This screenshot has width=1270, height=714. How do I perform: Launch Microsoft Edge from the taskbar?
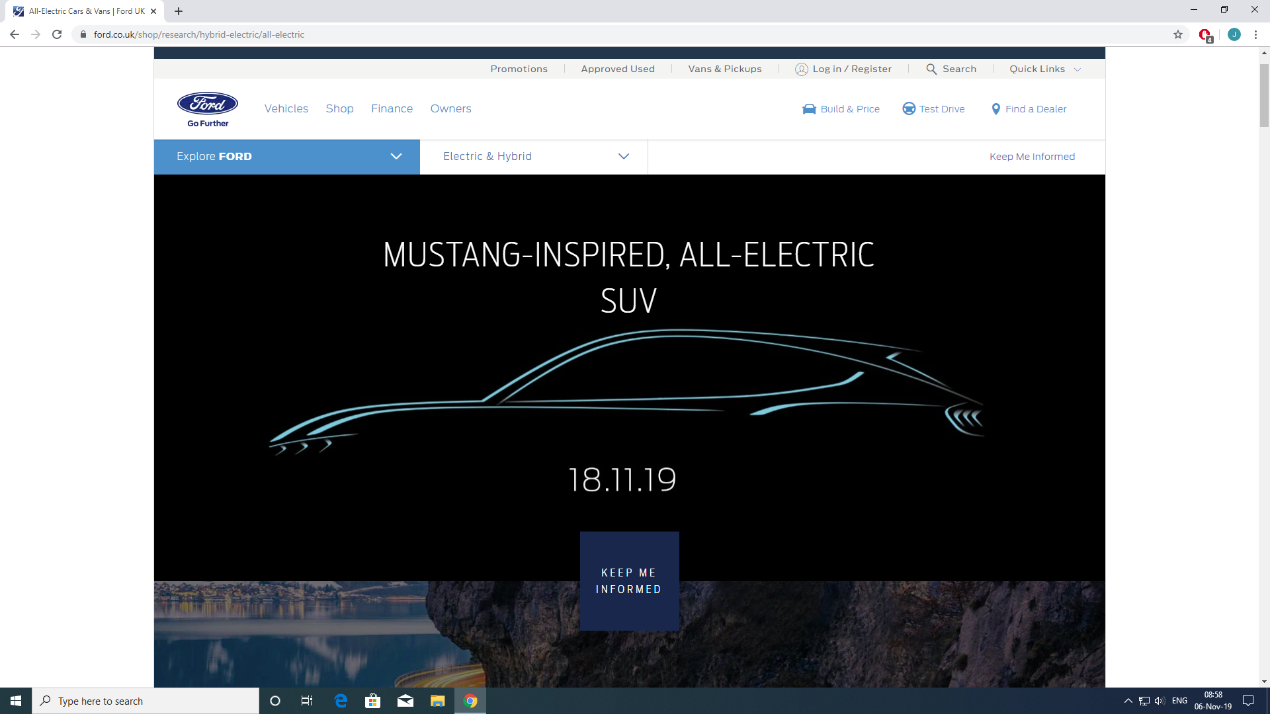tap(341, 701)
